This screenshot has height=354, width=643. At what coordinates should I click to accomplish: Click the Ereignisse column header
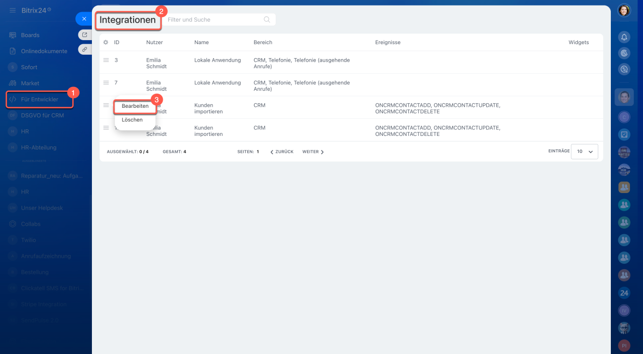point(388,43)
